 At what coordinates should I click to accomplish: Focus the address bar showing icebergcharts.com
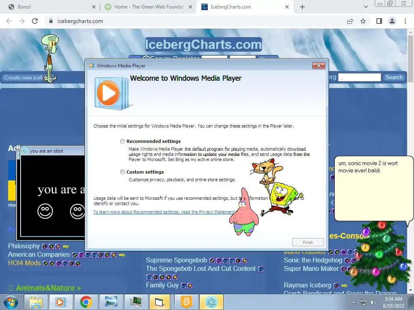click(195, 21)
